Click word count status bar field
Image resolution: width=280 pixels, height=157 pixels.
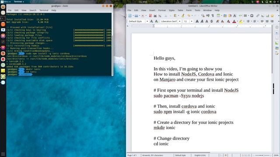pyautogui.click(x=153, y=155)
